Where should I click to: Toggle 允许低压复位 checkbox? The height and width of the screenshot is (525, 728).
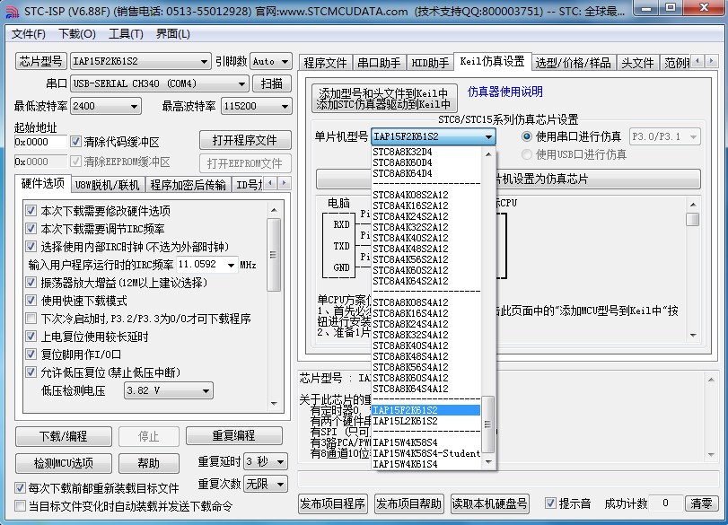click(31, 372)
